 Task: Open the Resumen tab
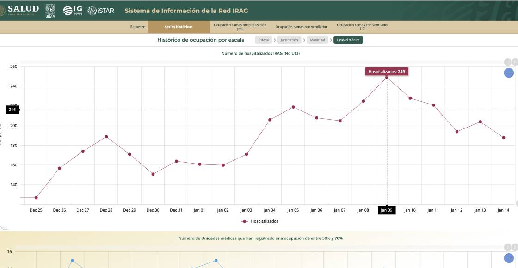coord(137,27)
